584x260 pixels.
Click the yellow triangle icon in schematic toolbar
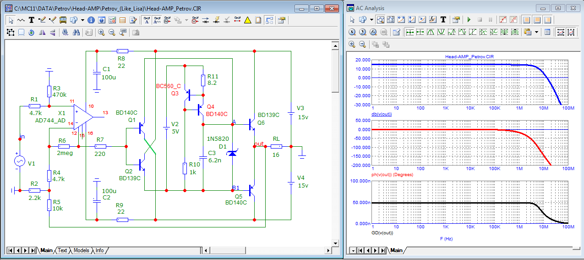247,20
